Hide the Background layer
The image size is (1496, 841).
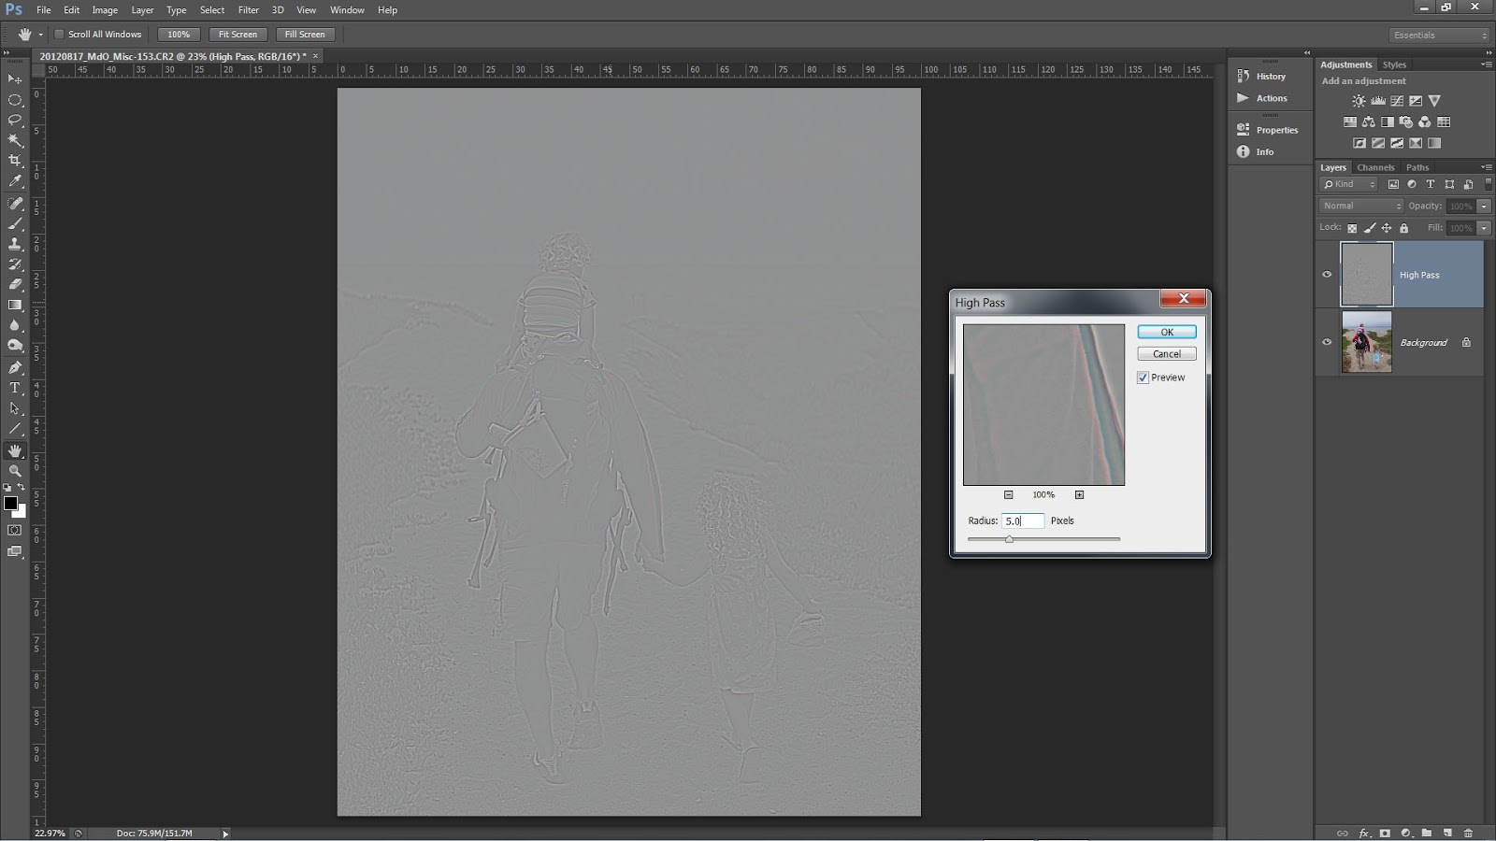(x=1327, y=342)
